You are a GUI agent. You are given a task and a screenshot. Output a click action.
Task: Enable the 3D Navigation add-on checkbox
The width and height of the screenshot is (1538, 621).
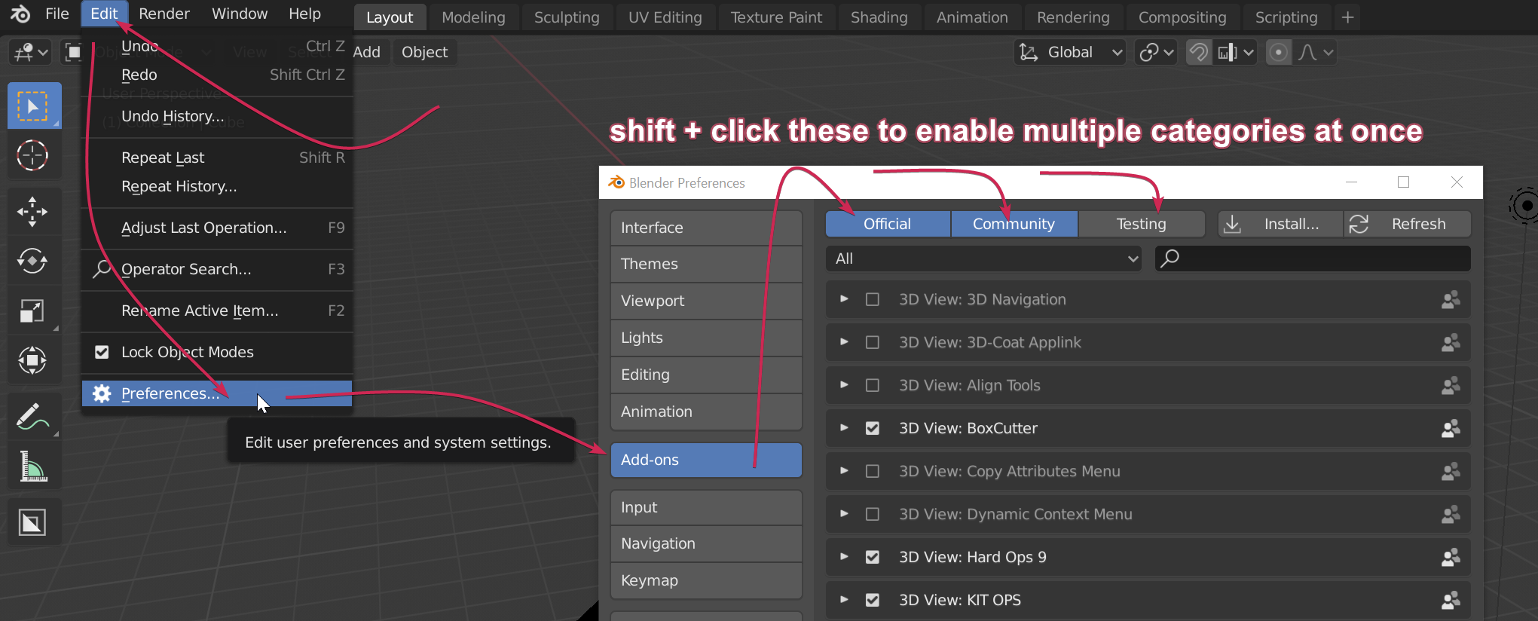point(873,299)
